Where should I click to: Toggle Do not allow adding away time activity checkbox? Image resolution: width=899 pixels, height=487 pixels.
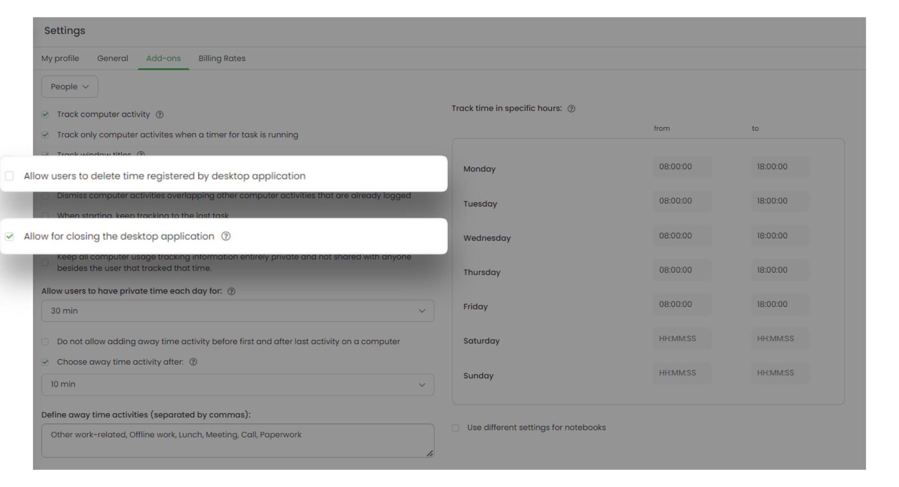(x=45, y=342)
